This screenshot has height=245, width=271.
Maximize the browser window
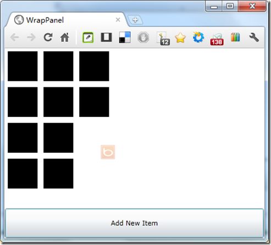(230, 7)
